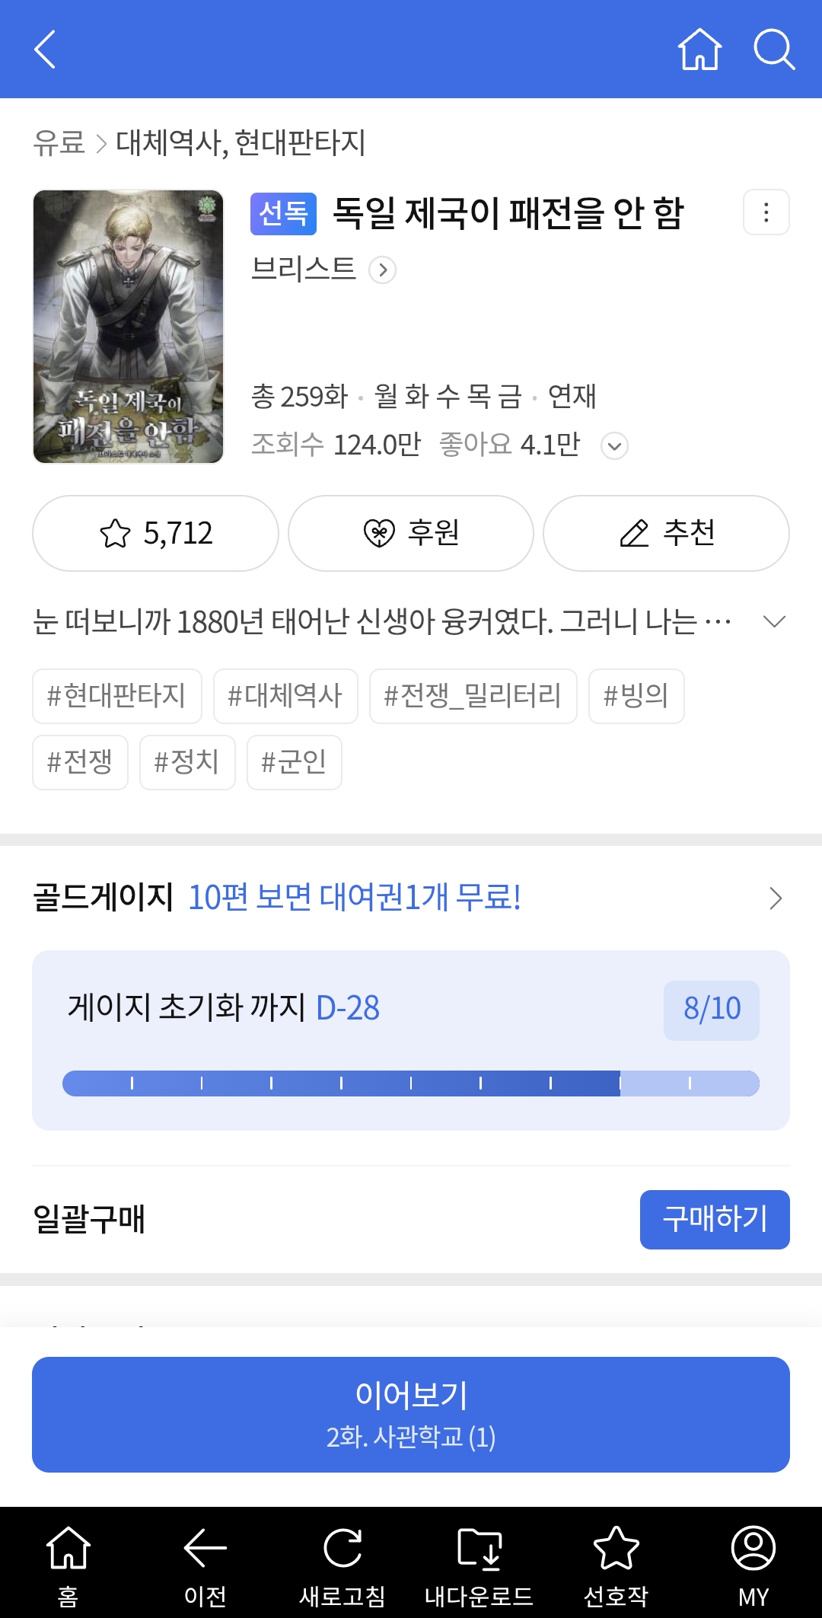The image size is (822, 1618).
Task: Go to home via the header house icon
Action: [699, 49]
